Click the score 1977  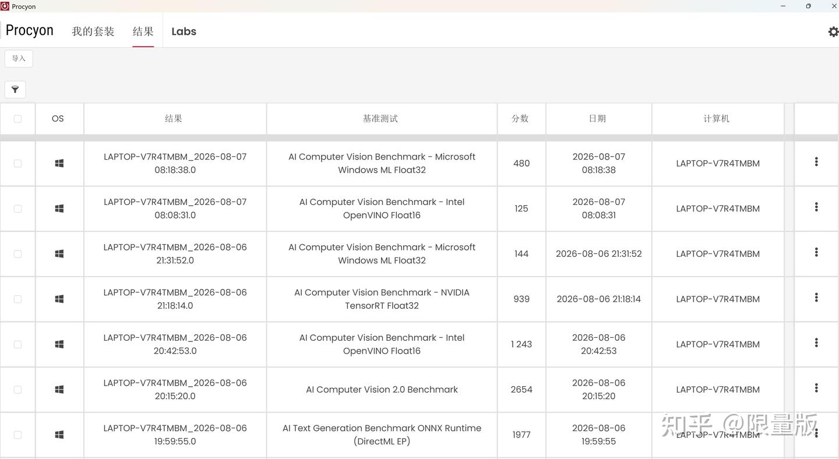click(521, 435)
